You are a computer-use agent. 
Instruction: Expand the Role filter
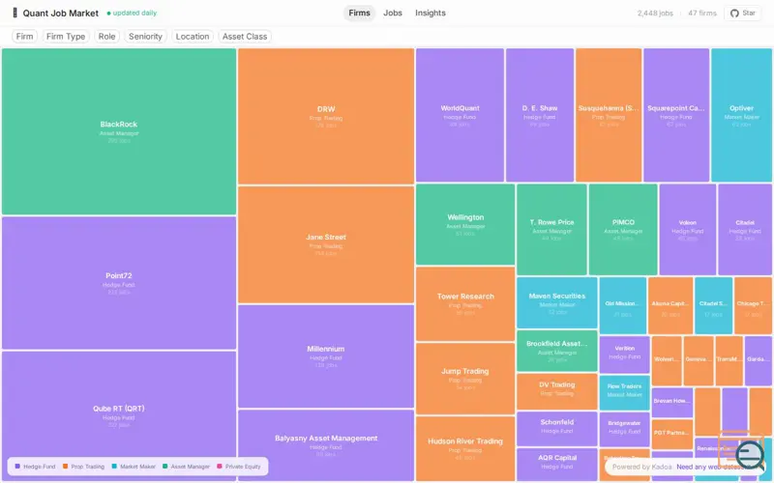[x=106, y=37]
